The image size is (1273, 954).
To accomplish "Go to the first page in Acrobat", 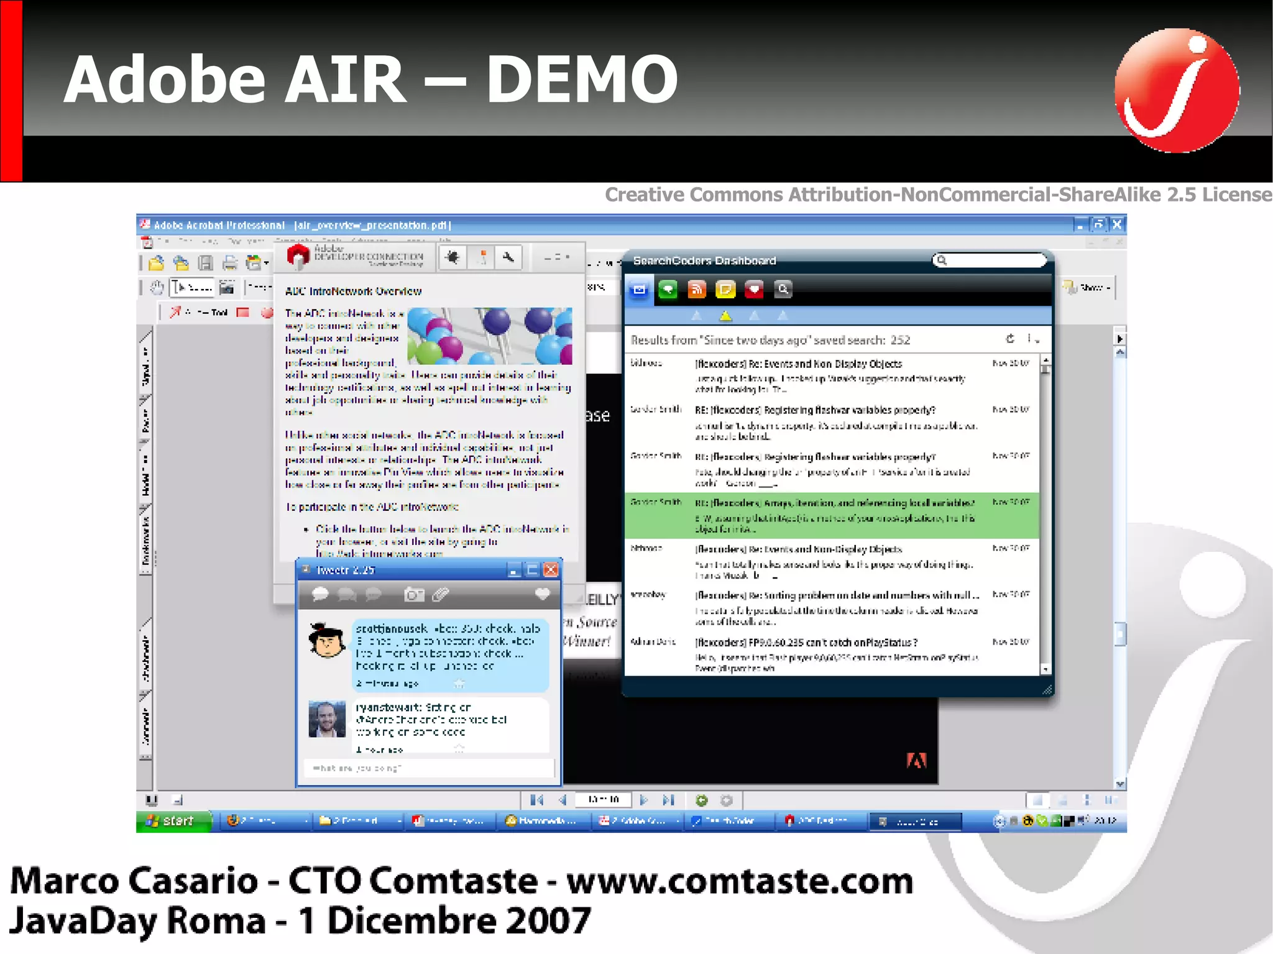I will click(537, 800).
